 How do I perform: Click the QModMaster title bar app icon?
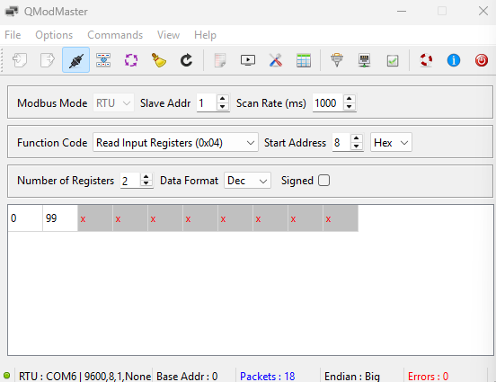pyautogui.click(x=12, y=12)
